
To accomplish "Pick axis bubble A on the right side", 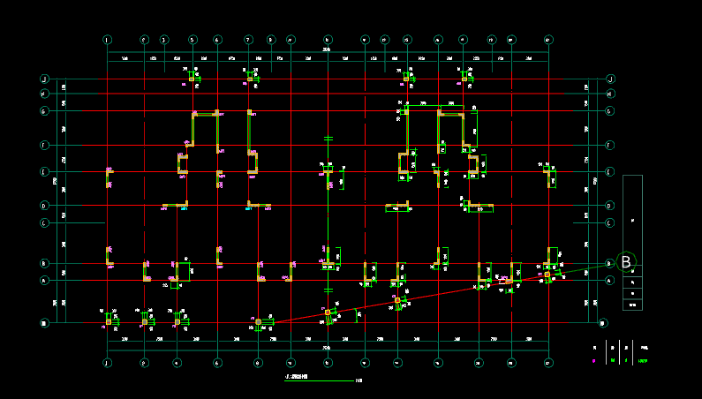I will (610, 281).
